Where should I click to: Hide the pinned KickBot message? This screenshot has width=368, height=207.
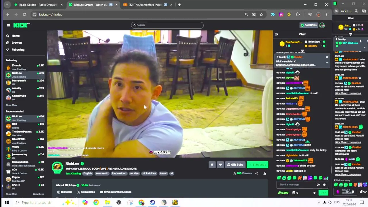click(327, 57)
